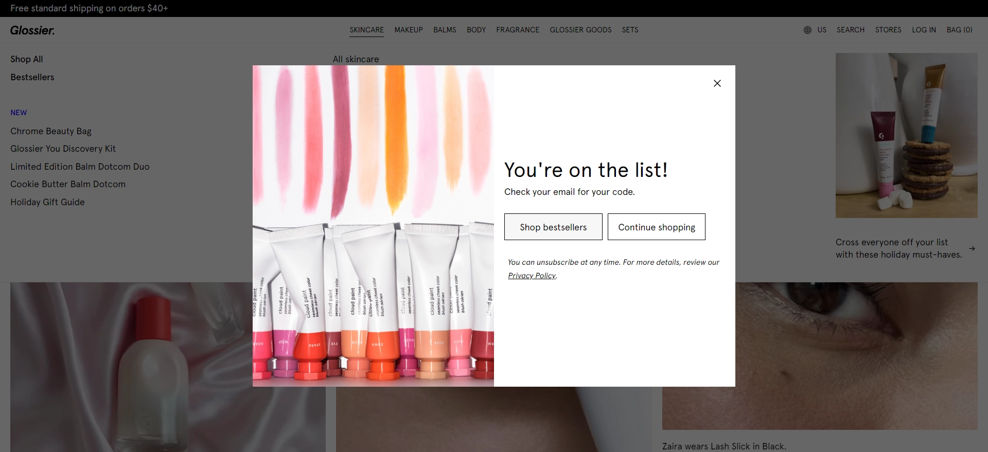Click the Cloud Paint popup image
Image resolution: width=988 pixels, height=452 pixels.
pyautogui.click(x=373, y=226)
